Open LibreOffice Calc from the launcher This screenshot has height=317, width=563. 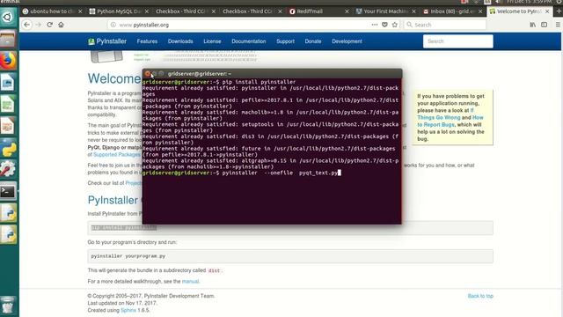tap(8, 104)
